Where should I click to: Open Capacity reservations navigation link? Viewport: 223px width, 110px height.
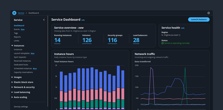click(x=23, y=72)
